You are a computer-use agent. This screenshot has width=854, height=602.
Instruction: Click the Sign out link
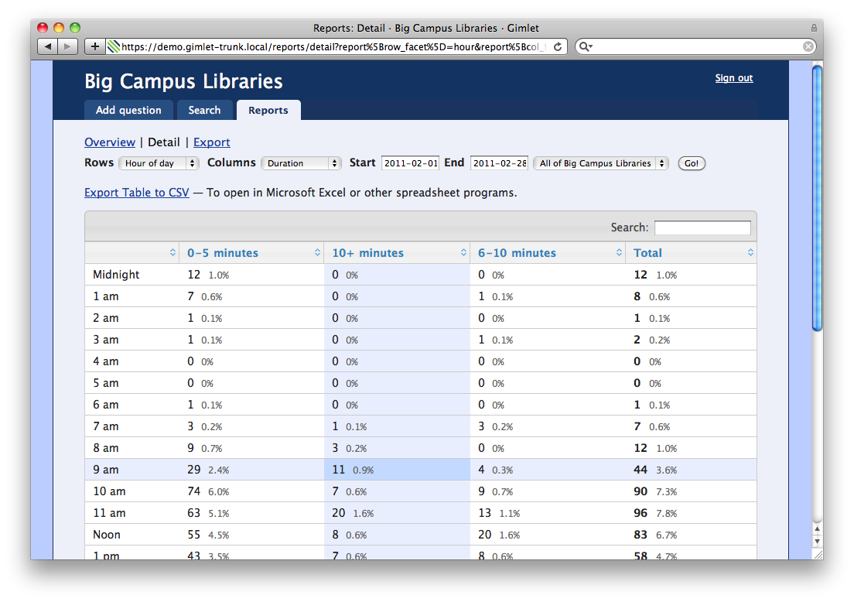pos(733,78)
